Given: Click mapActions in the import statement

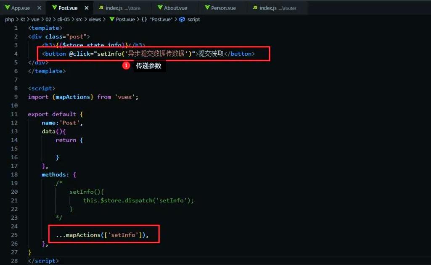Looking at the screenshot, I should [73, 97].
